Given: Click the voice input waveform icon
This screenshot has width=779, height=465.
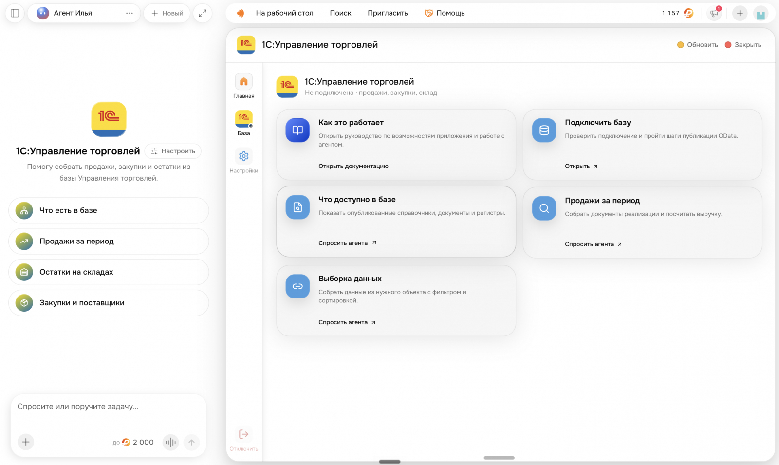Looking at the screenshot, I should tap(170, 442).
